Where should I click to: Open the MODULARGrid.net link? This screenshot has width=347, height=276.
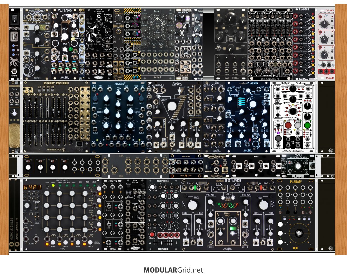(173, 270)
